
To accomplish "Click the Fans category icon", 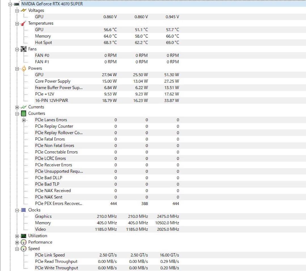I will click(24, 49).
